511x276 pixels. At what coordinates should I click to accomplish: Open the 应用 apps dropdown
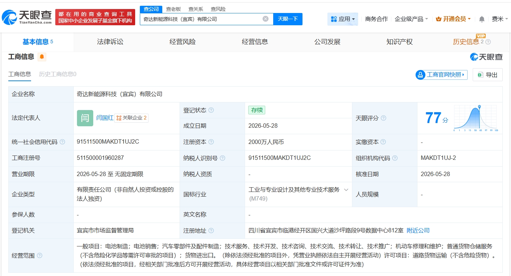[x=343, y=19]
